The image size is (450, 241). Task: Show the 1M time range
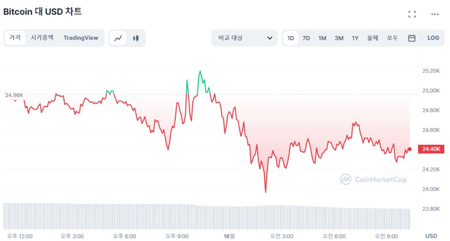[322, 38]
